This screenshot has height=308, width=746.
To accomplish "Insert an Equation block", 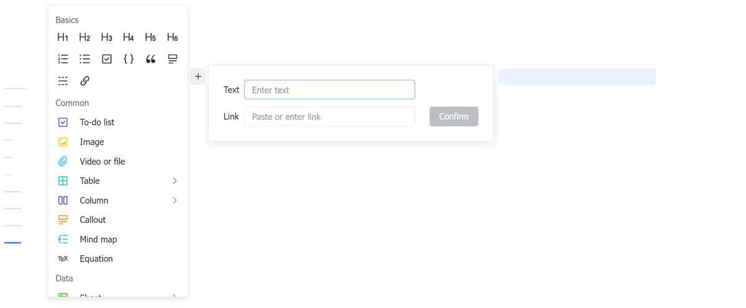I will pyautogui.click(x=96, y=259).
